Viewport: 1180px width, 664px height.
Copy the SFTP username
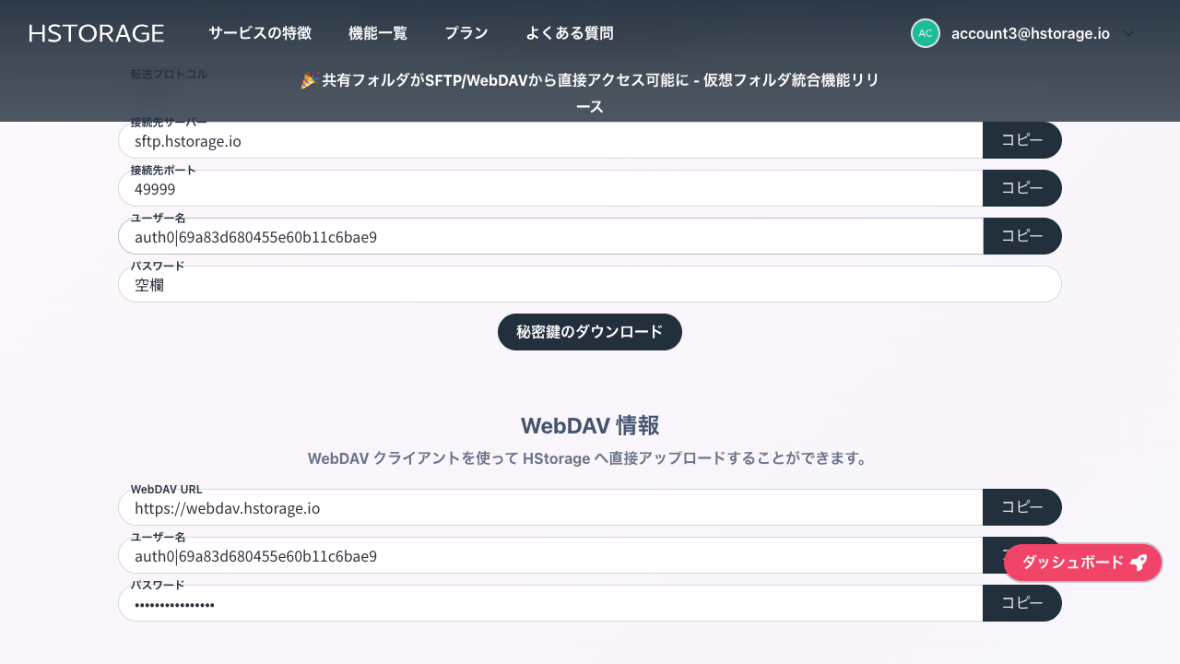point(1022,236)
